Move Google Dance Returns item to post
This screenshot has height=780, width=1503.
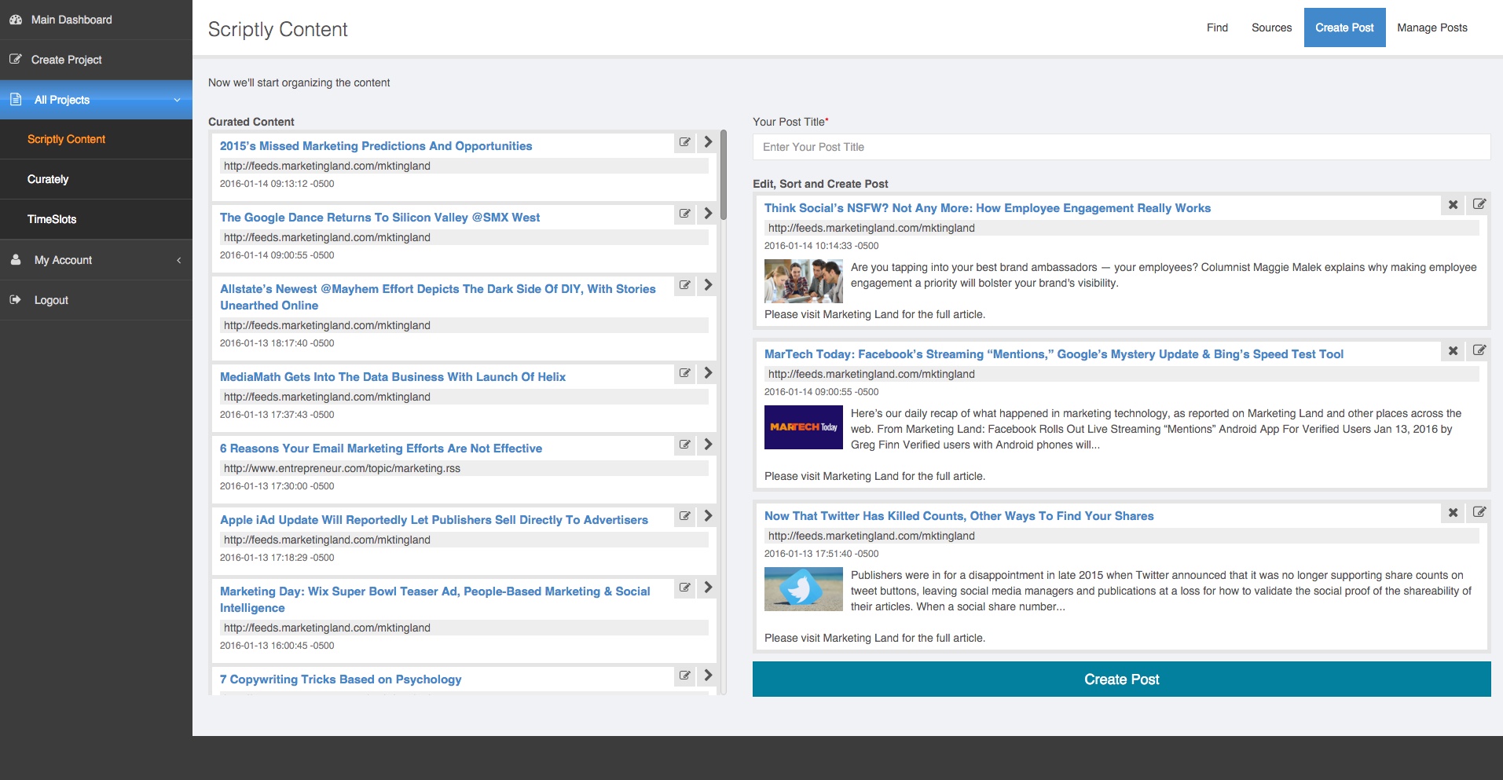[x=708, y=214]
